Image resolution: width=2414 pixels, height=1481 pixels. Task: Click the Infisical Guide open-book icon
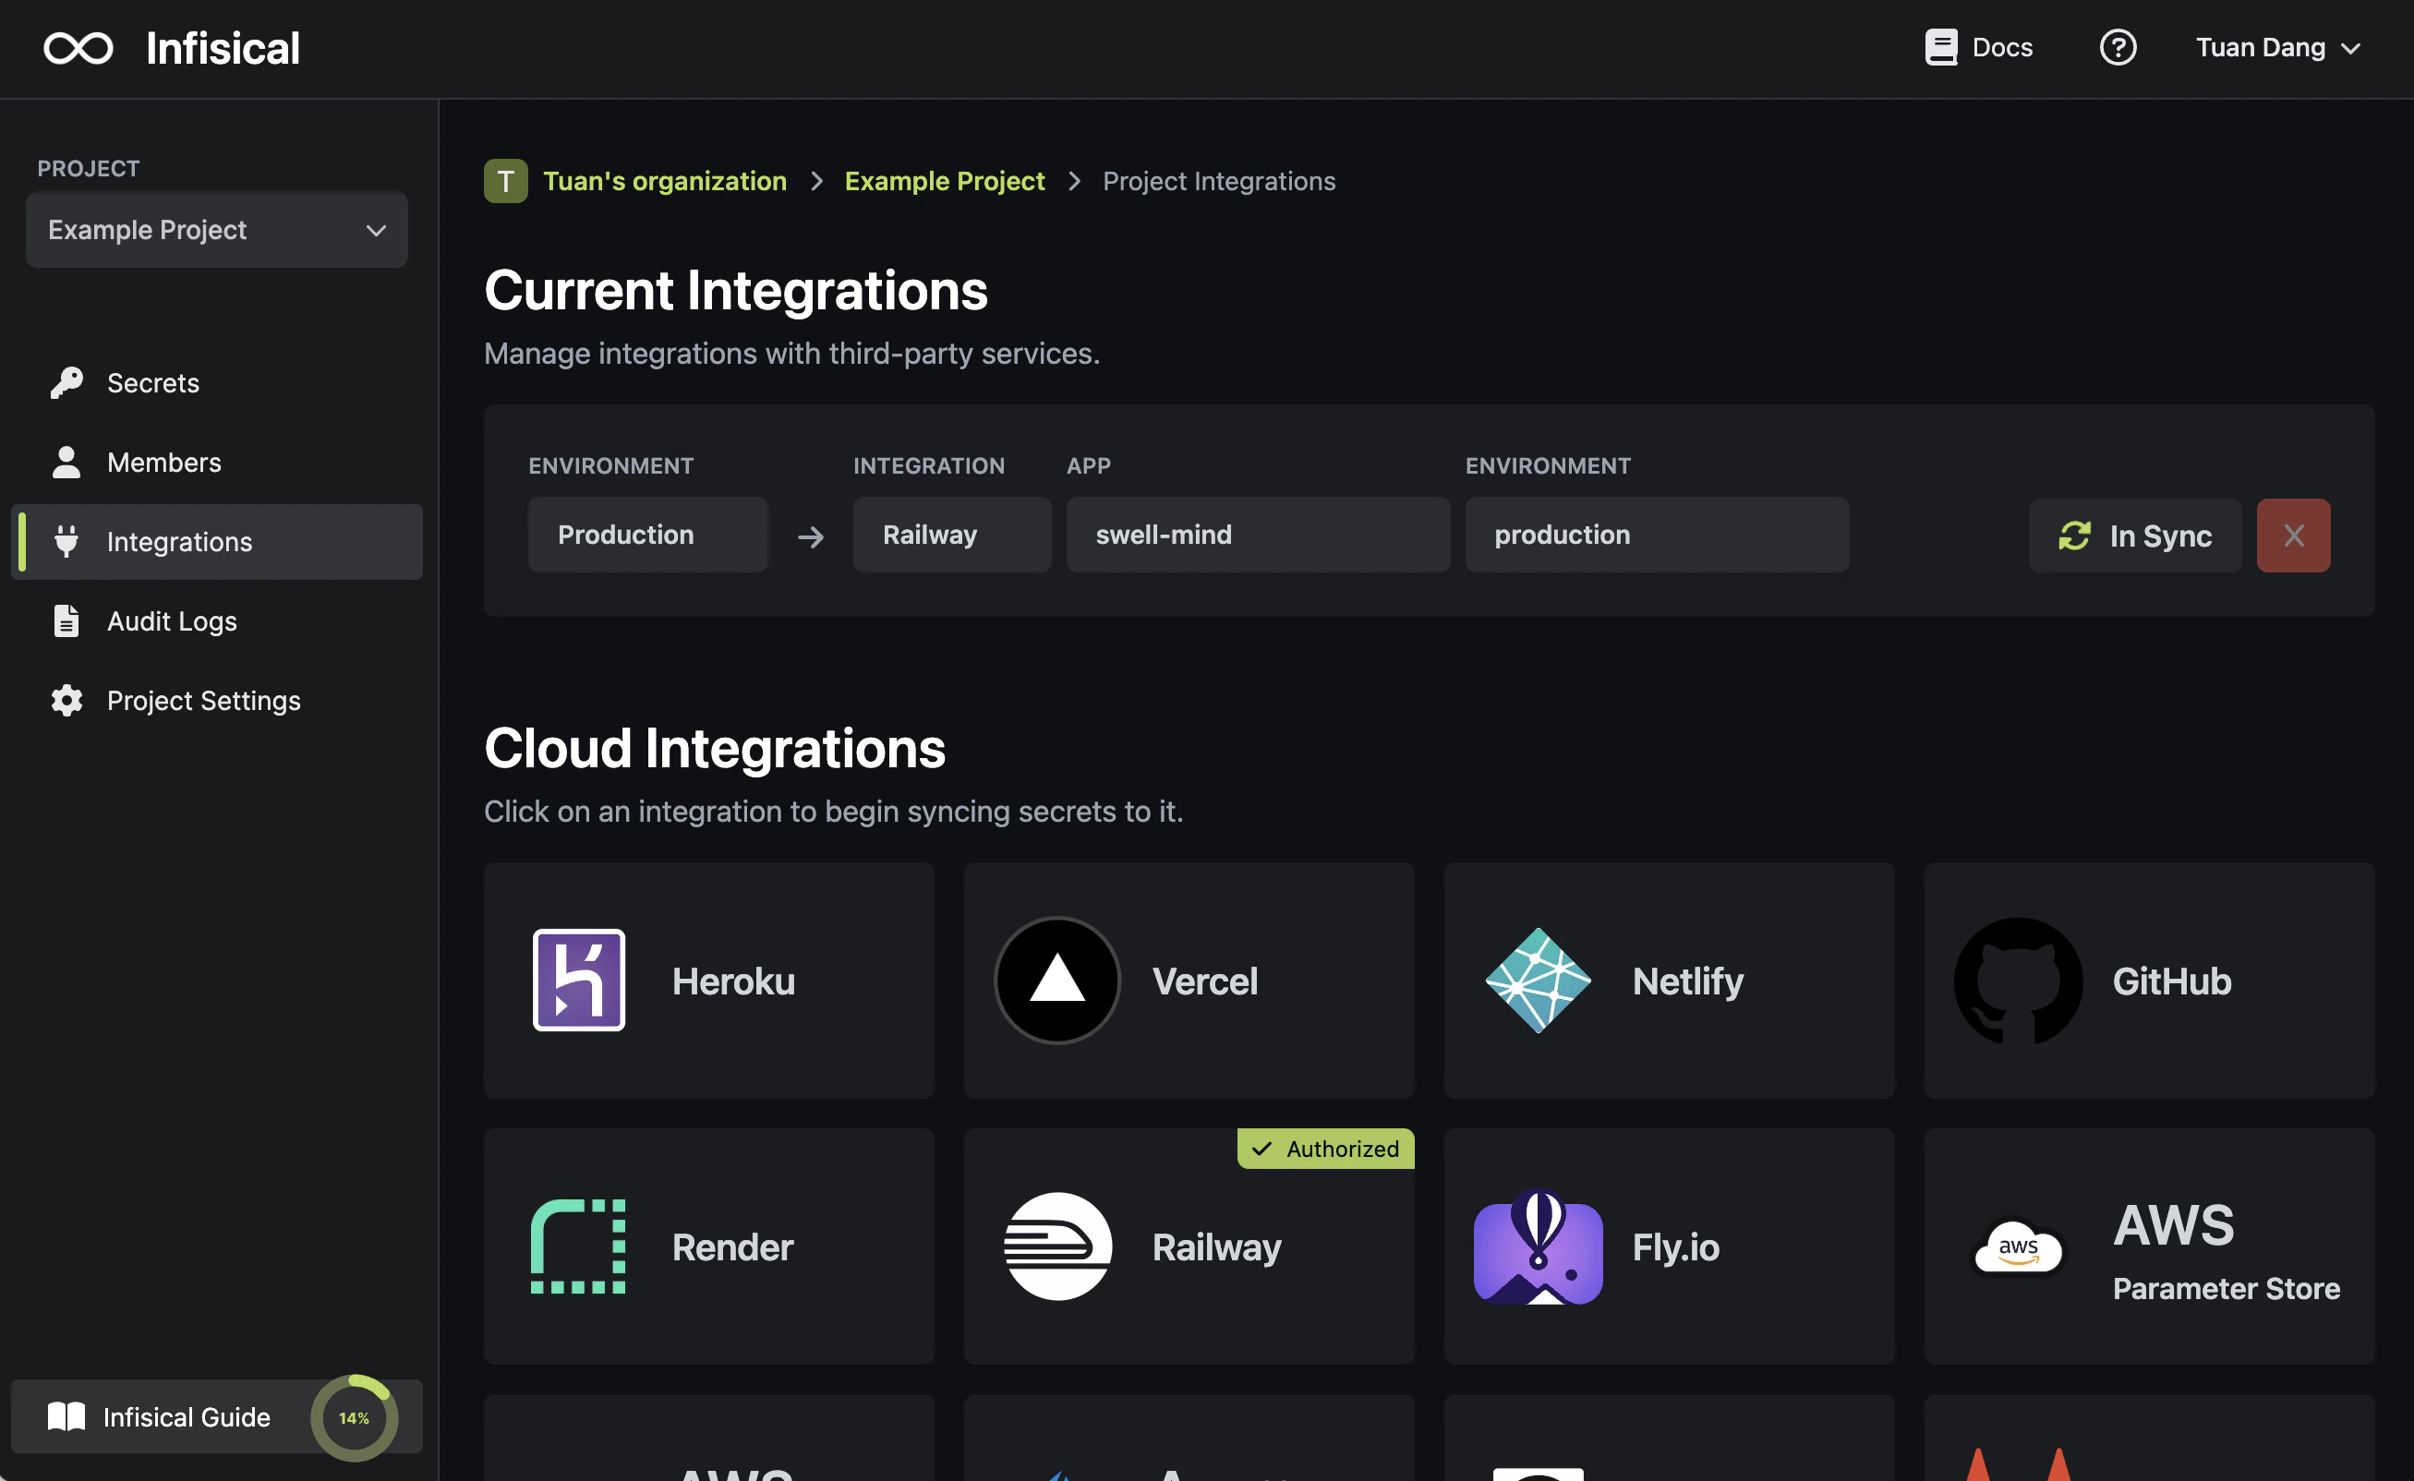(x=66, y=1417)
